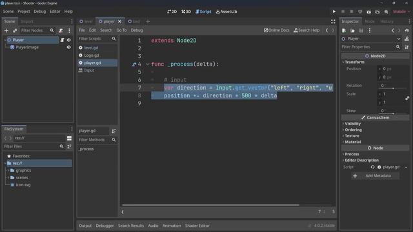Add a new scene tab
This screenshot has width=413, height=232.
[x=148, y=21]
